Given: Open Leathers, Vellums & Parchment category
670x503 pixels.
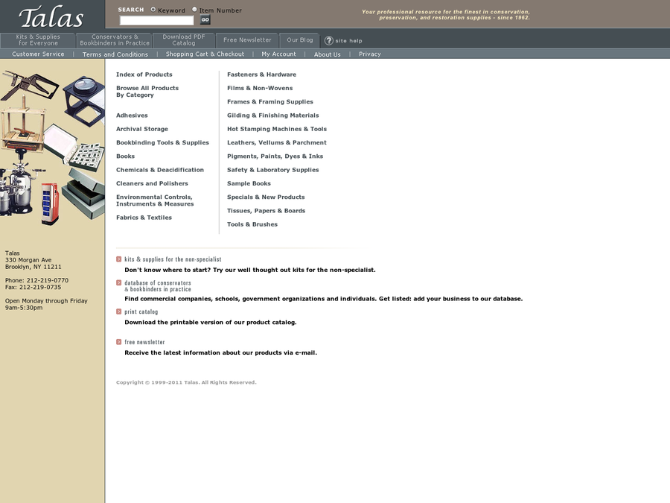Looking at the screenshot, I should coord(277,143).
